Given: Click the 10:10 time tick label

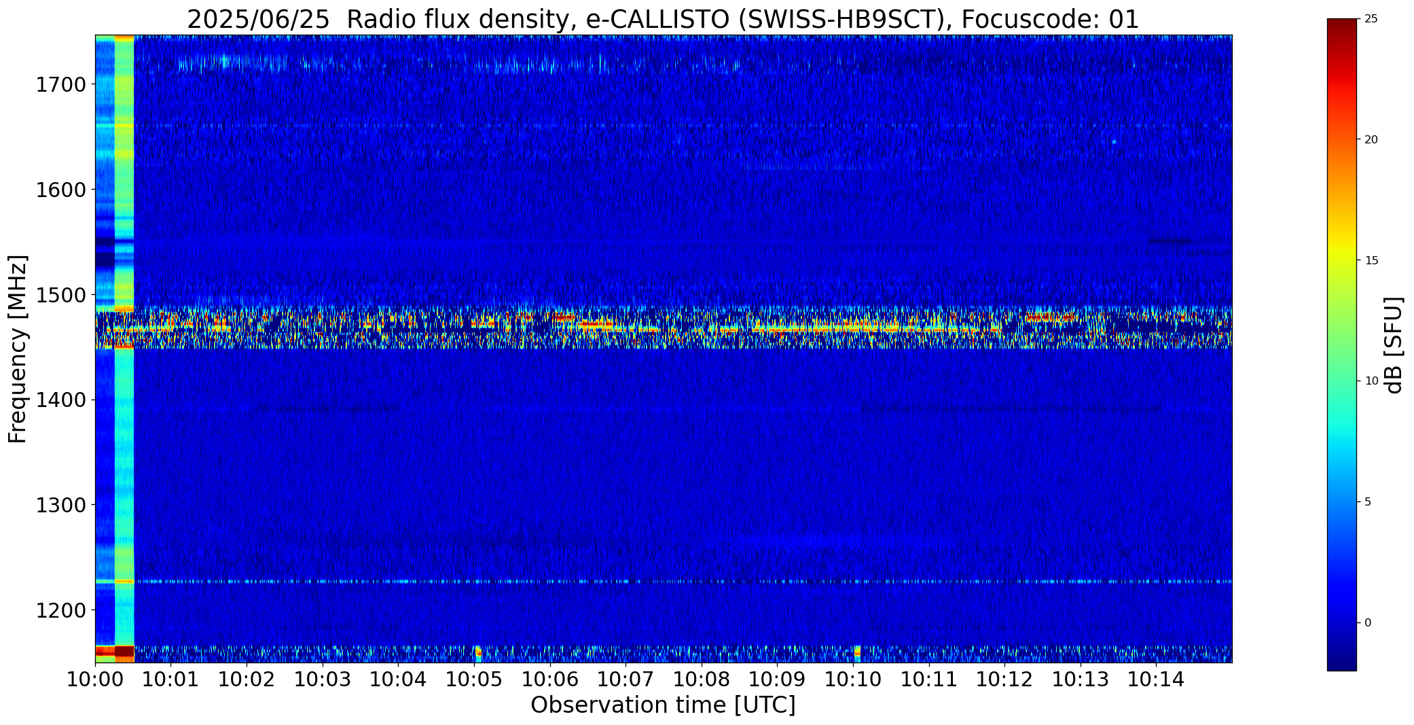Looking at the screenshot, I should coord(853,679).
